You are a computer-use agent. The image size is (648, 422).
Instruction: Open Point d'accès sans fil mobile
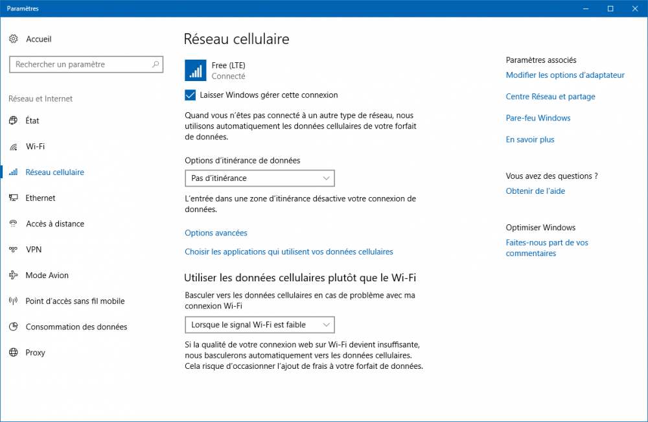pos(75,301)
